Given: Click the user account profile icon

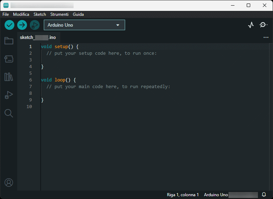Looking at the screenshot, I should [9, 183].
